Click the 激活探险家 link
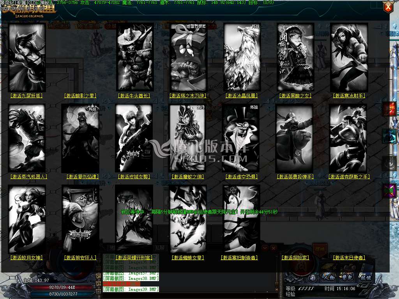Image resolution: width=399 pixels, height=299 pixels. pos(295,258)
